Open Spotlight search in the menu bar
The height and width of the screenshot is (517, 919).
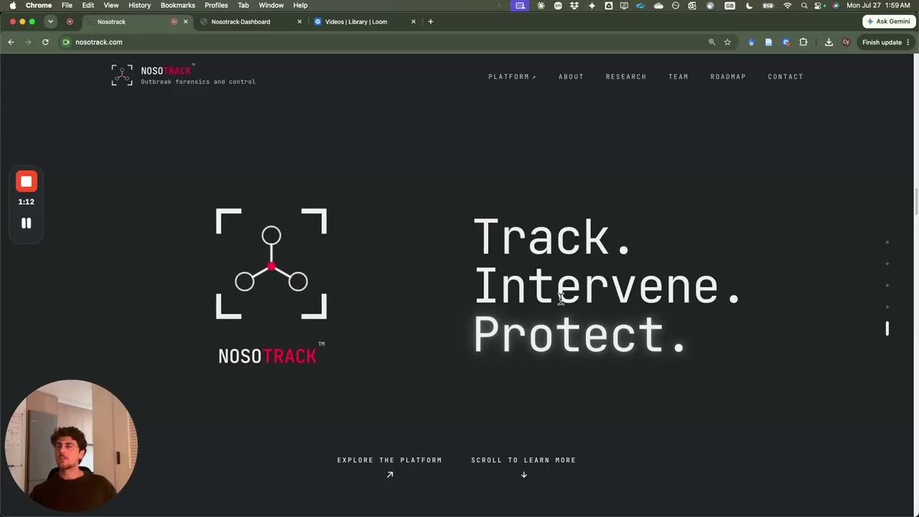click(x=804, y=5)
